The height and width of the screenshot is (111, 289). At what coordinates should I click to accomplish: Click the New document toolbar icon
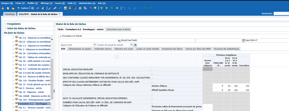click(8, 8)
